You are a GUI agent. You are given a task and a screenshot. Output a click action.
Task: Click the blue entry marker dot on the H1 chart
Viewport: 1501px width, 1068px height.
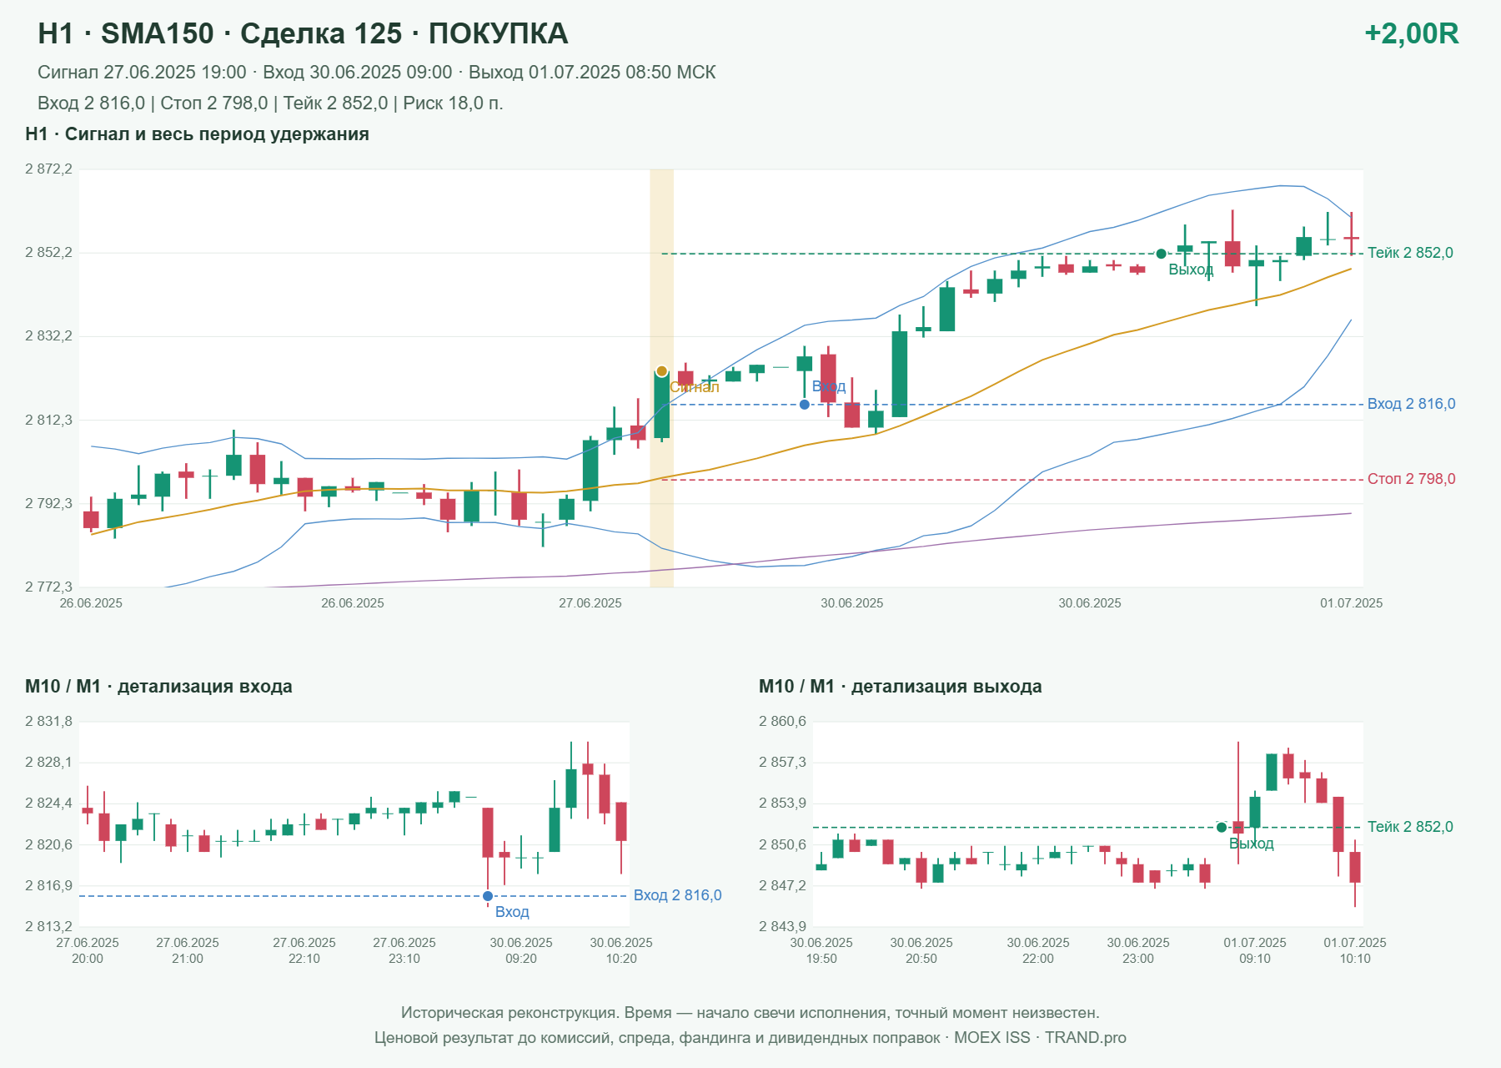pos(804,405)
